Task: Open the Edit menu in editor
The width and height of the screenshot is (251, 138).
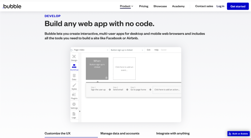Action: [x=149, y=50]
